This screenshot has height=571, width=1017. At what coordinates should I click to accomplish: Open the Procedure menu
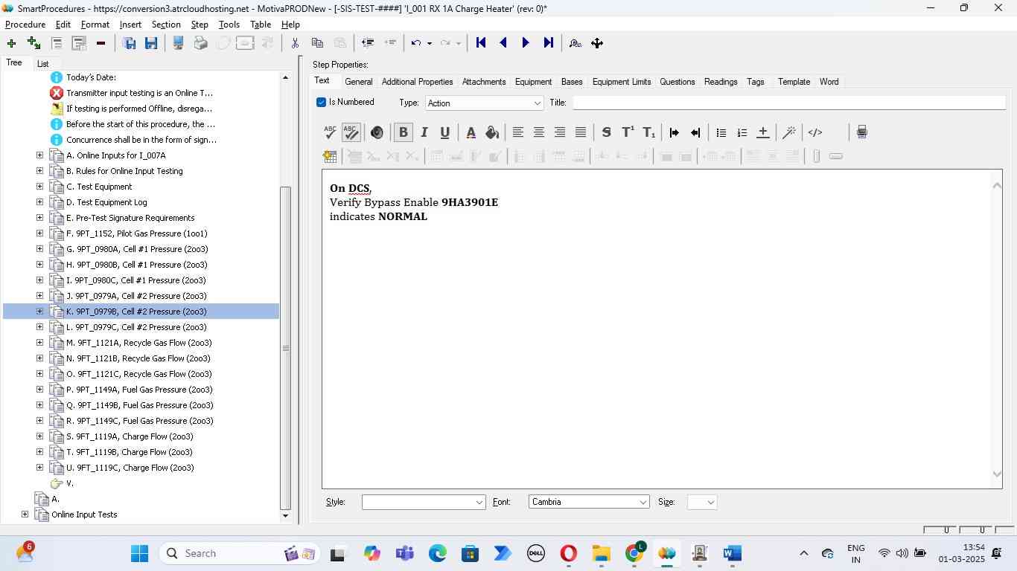click(25, 25)
